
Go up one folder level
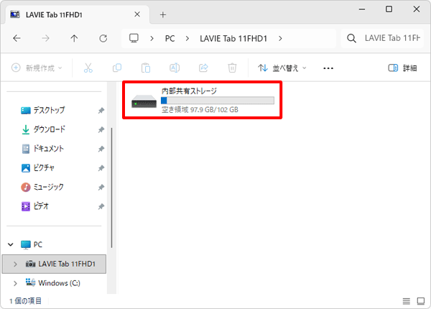click(74, 38)
